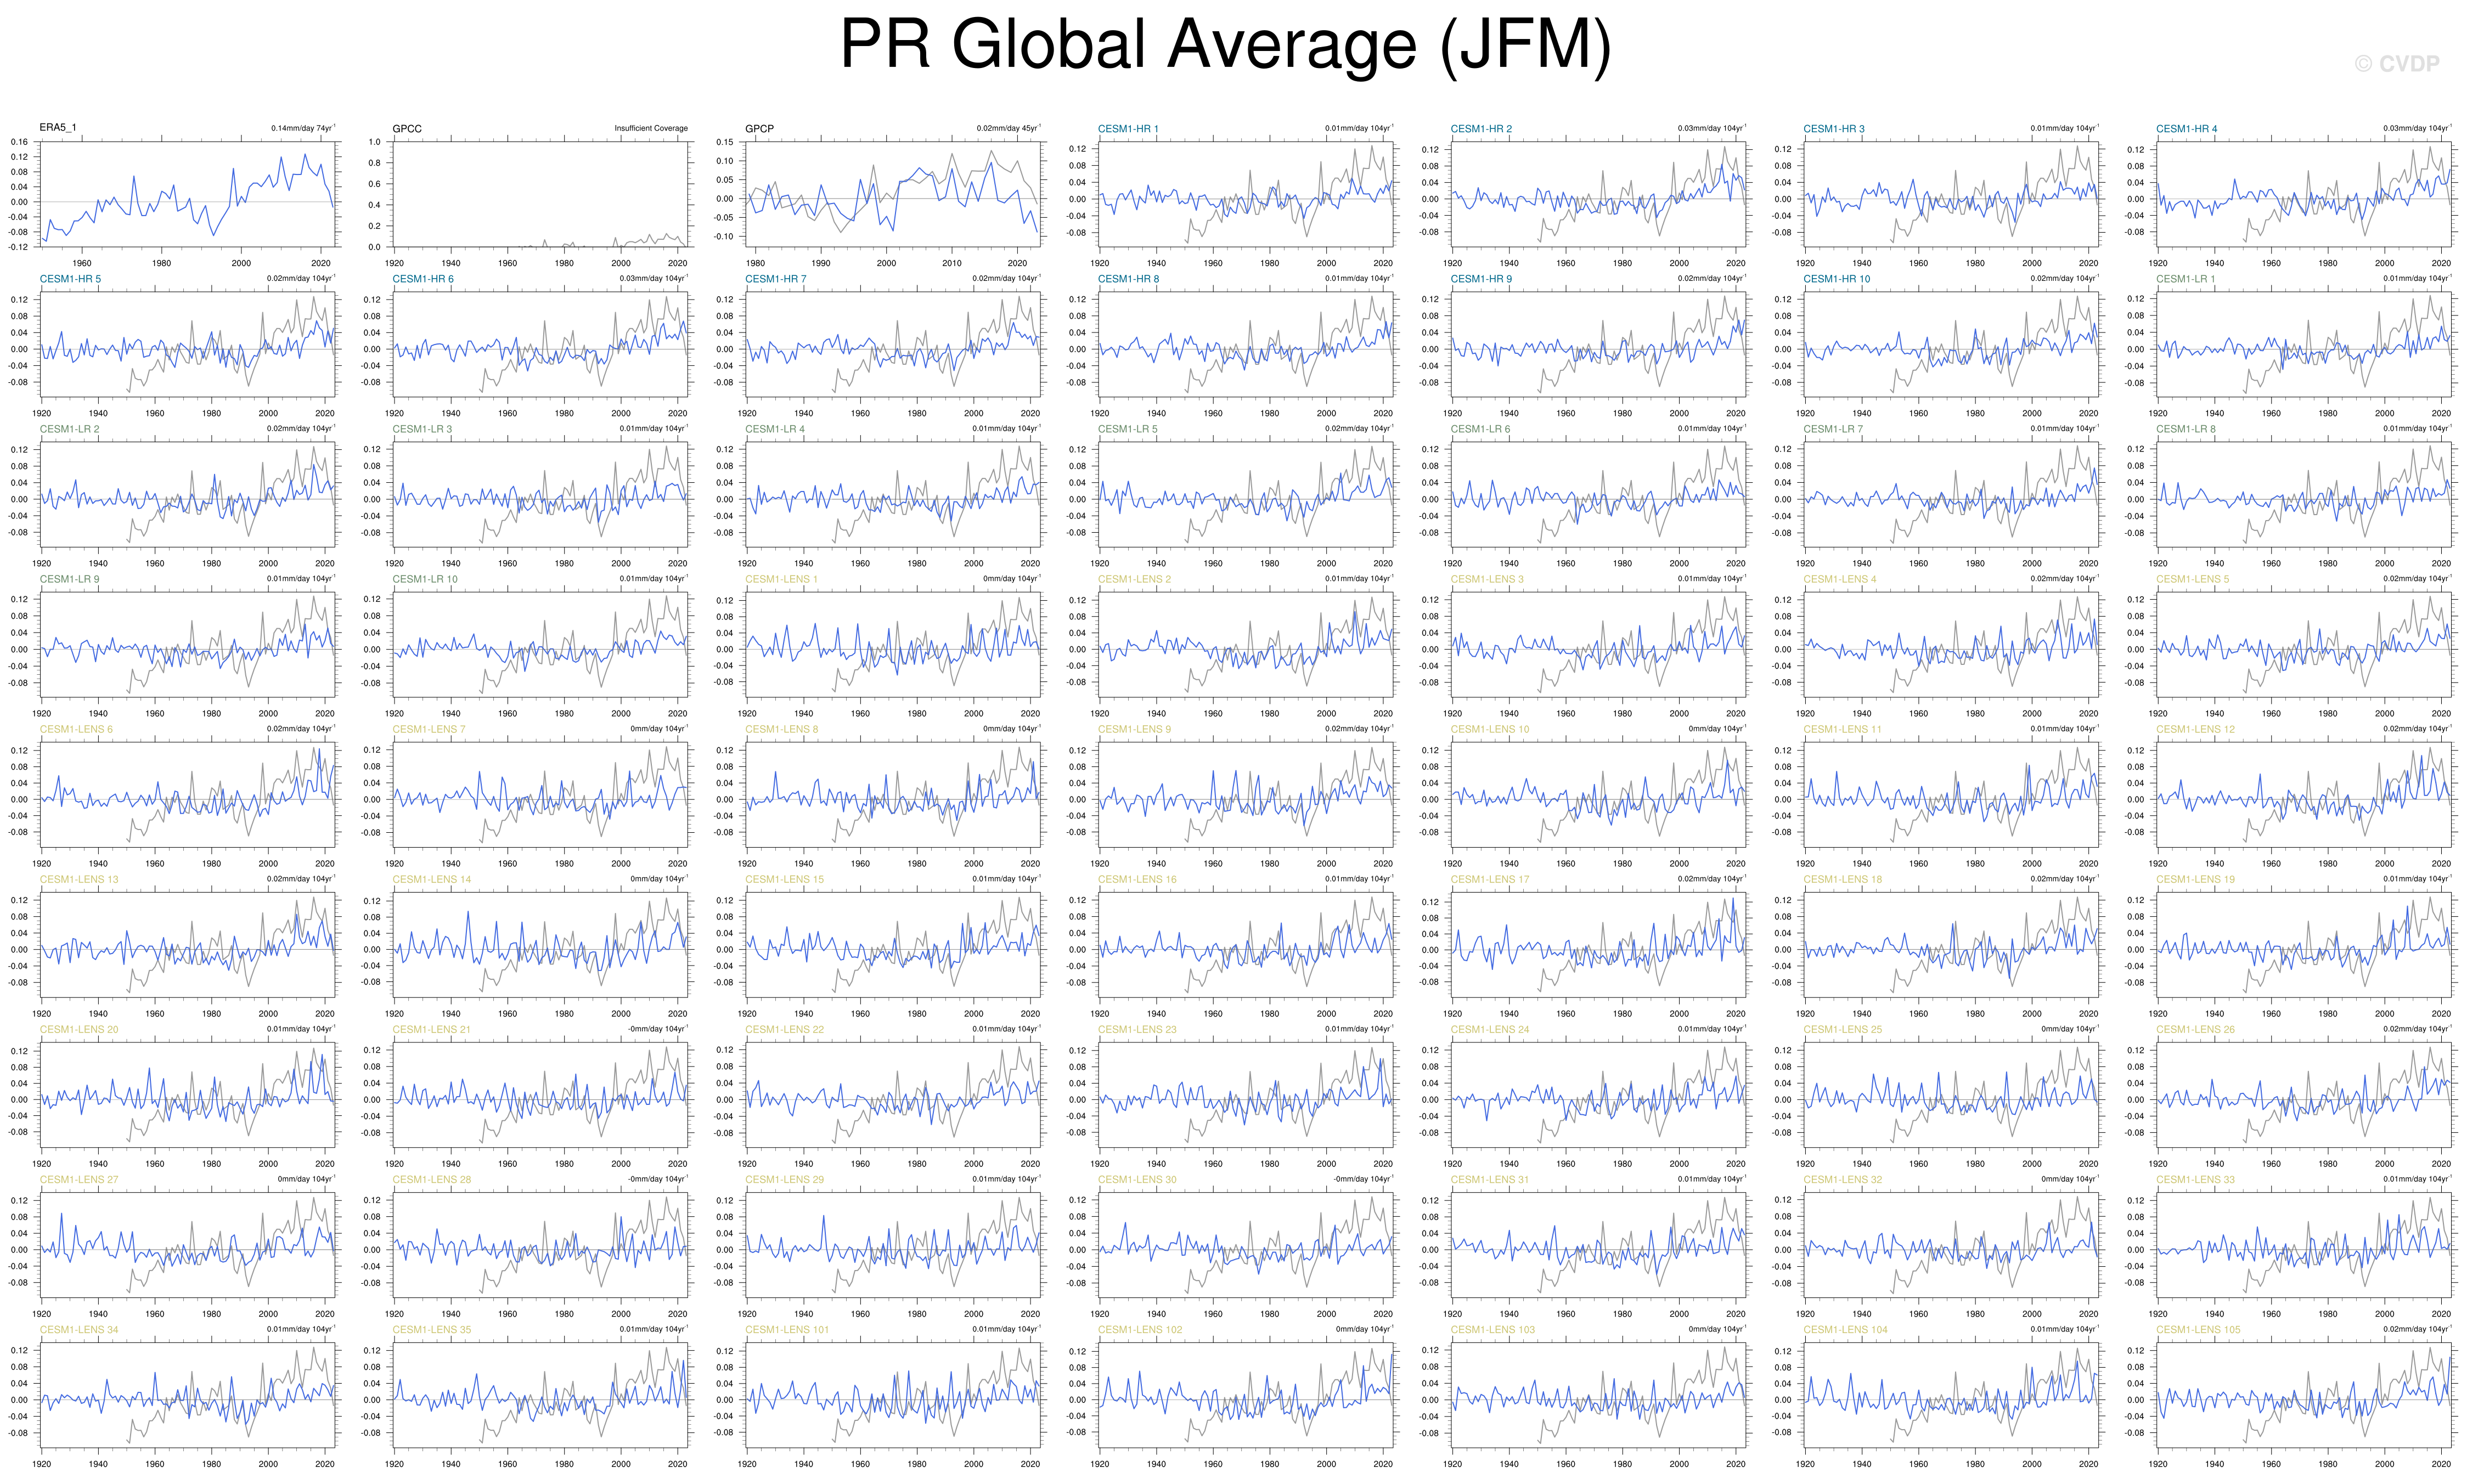
Task: Click the CESM1-LENS 1 title text
Action: coord(781,579)
